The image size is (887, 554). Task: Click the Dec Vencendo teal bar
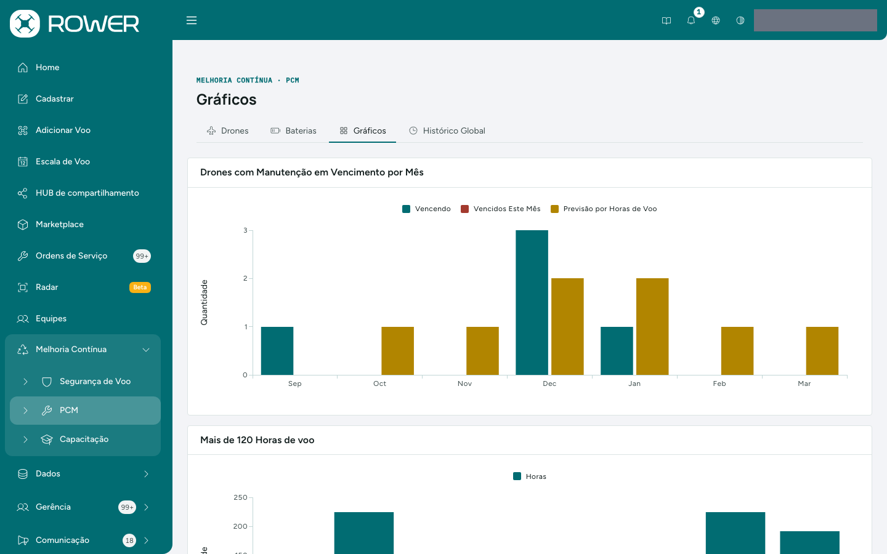(x=532, y=302)
